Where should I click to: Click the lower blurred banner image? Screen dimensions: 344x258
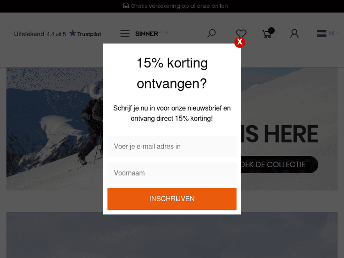[172, 235]
